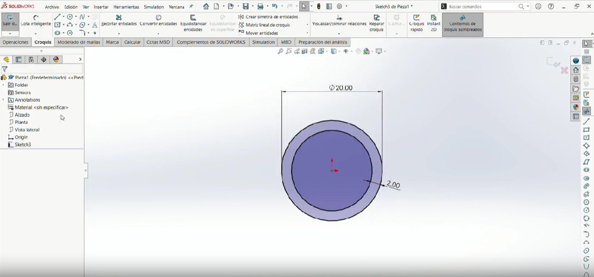This screenshot has width=594, height=277.
Task: Open the Archivo menu
Action: (x=52, y=7)
